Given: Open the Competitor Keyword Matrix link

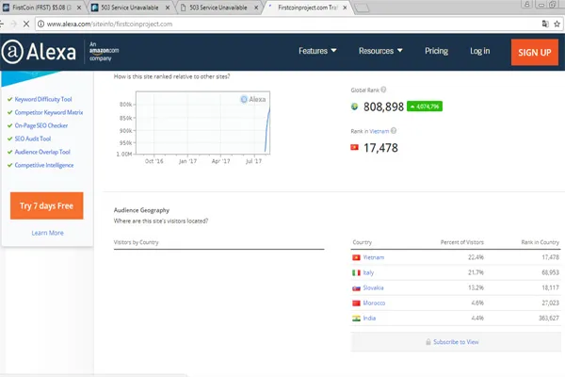Looking at the screenshot, I should pos(49,112).
